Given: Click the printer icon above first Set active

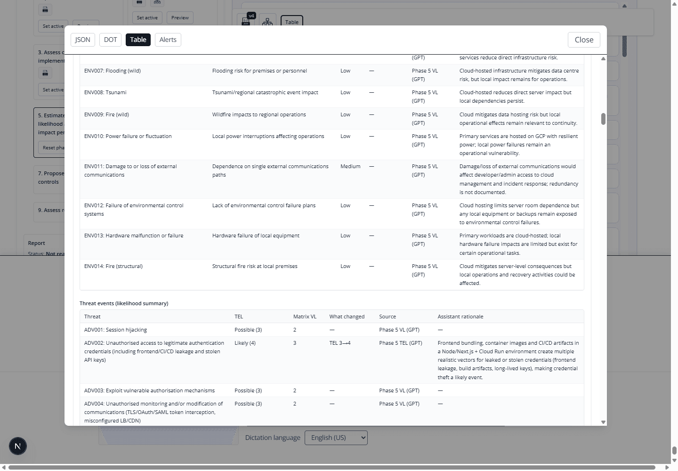Looking at the screenshot, I should click(x=45, y=9).
